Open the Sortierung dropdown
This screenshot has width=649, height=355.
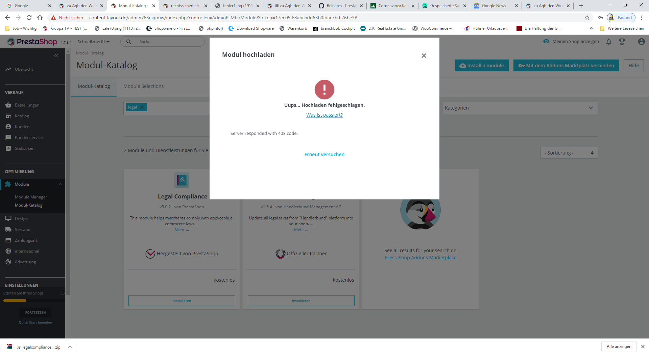tap(569, 153)
